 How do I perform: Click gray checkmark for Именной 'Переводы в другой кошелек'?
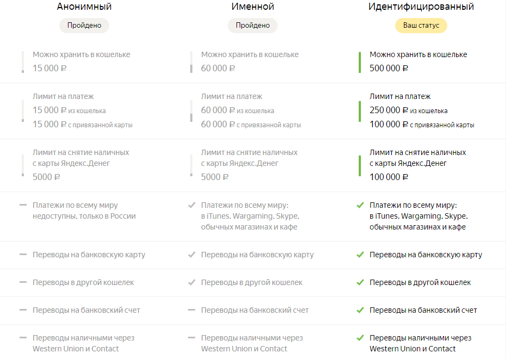[x=192, y=282]
